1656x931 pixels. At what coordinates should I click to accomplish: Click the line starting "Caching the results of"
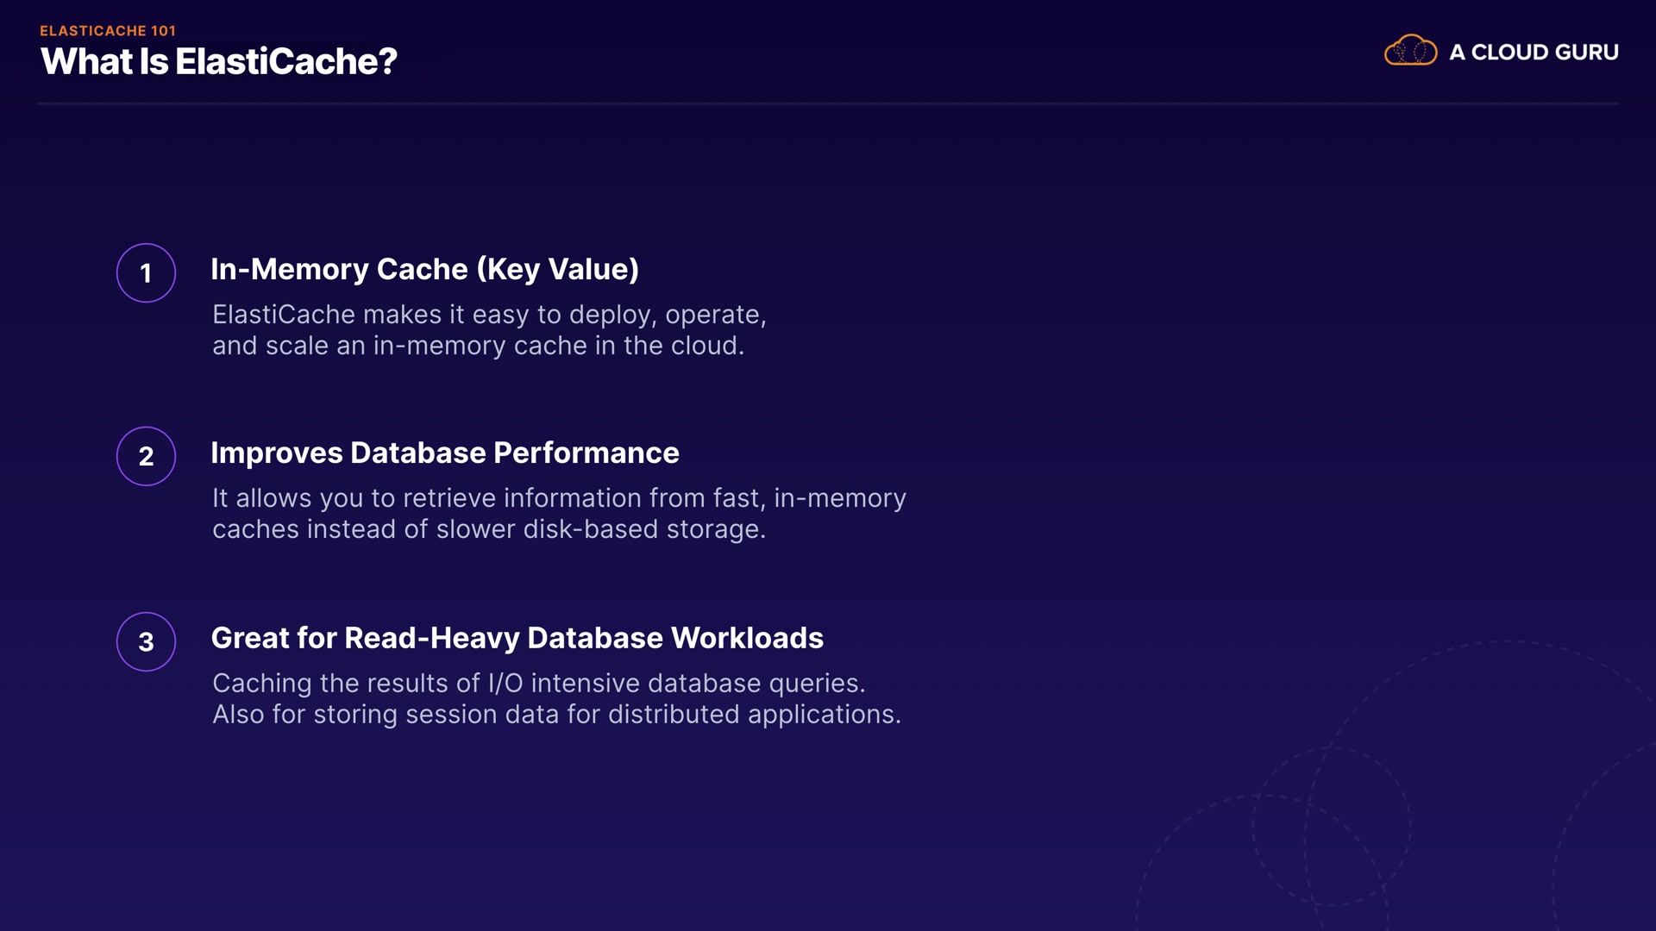[x=538, y=684]
